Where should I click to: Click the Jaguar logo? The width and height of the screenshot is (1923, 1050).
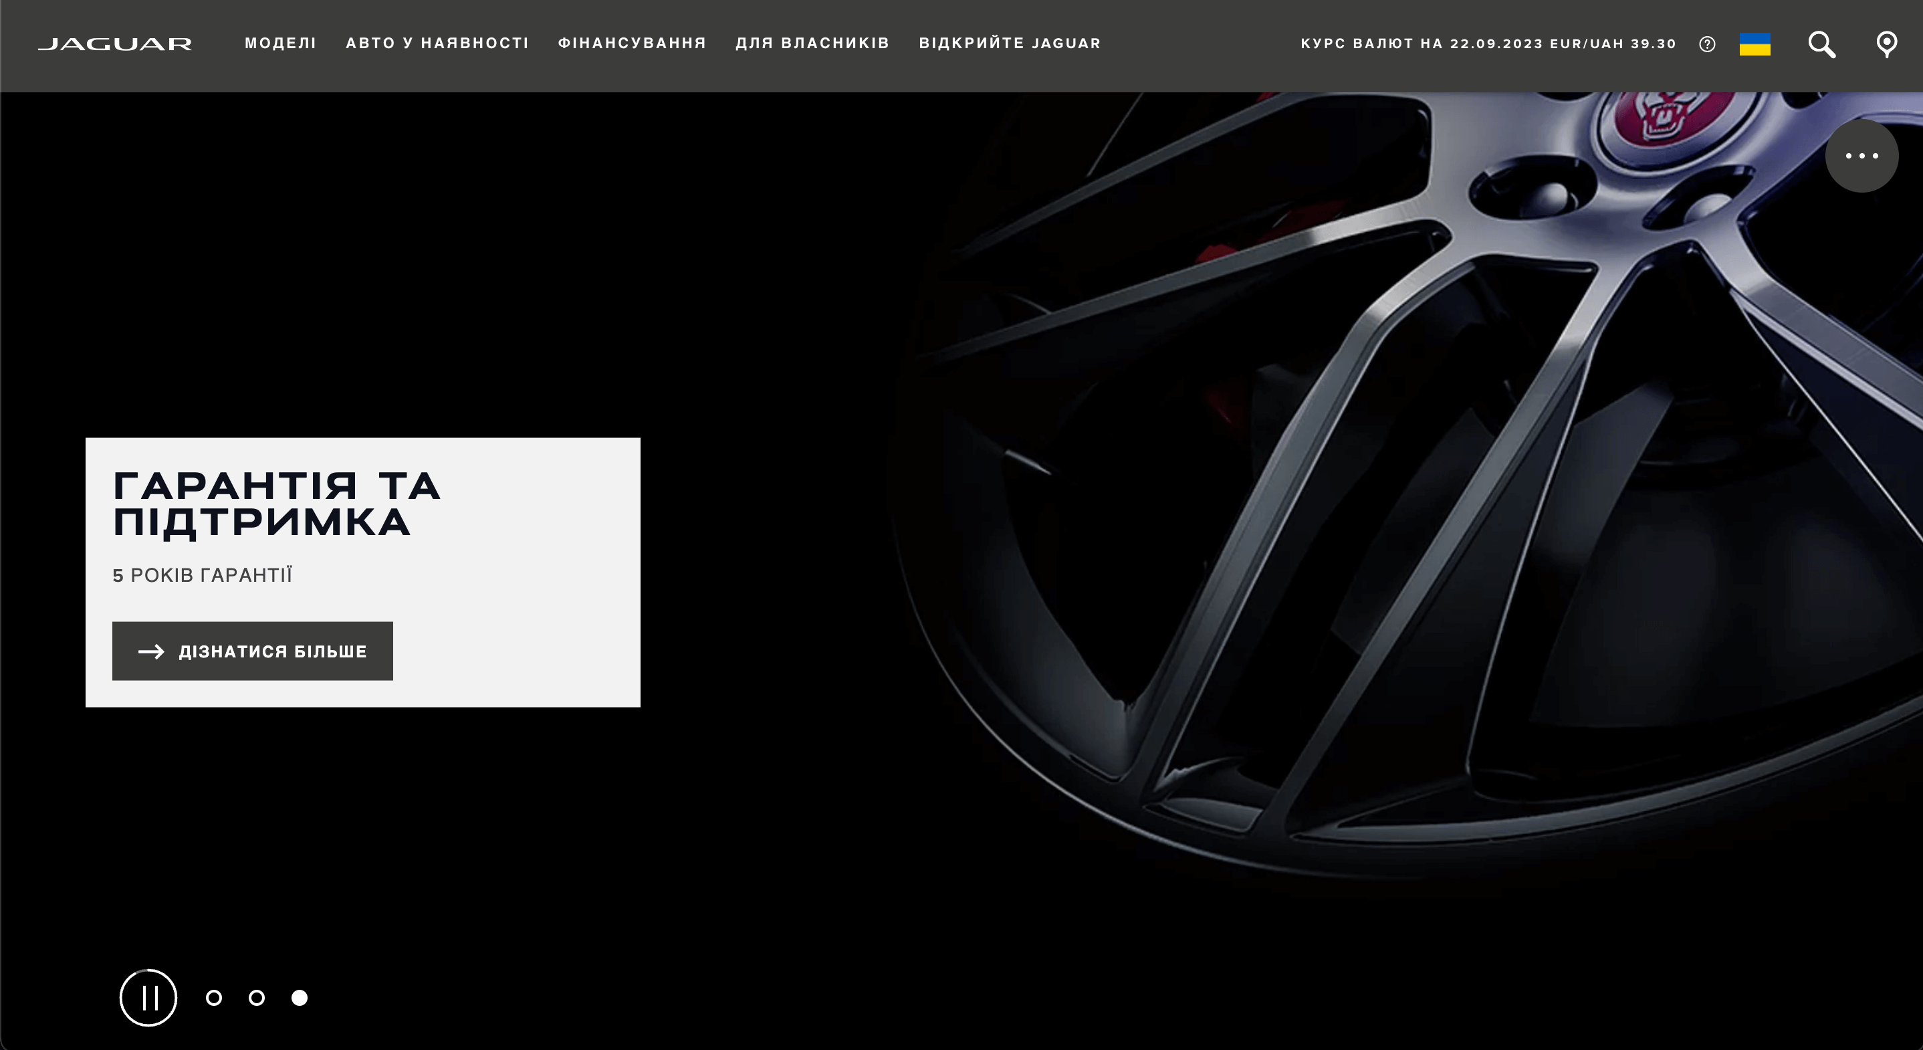click(x=115, y=44)
